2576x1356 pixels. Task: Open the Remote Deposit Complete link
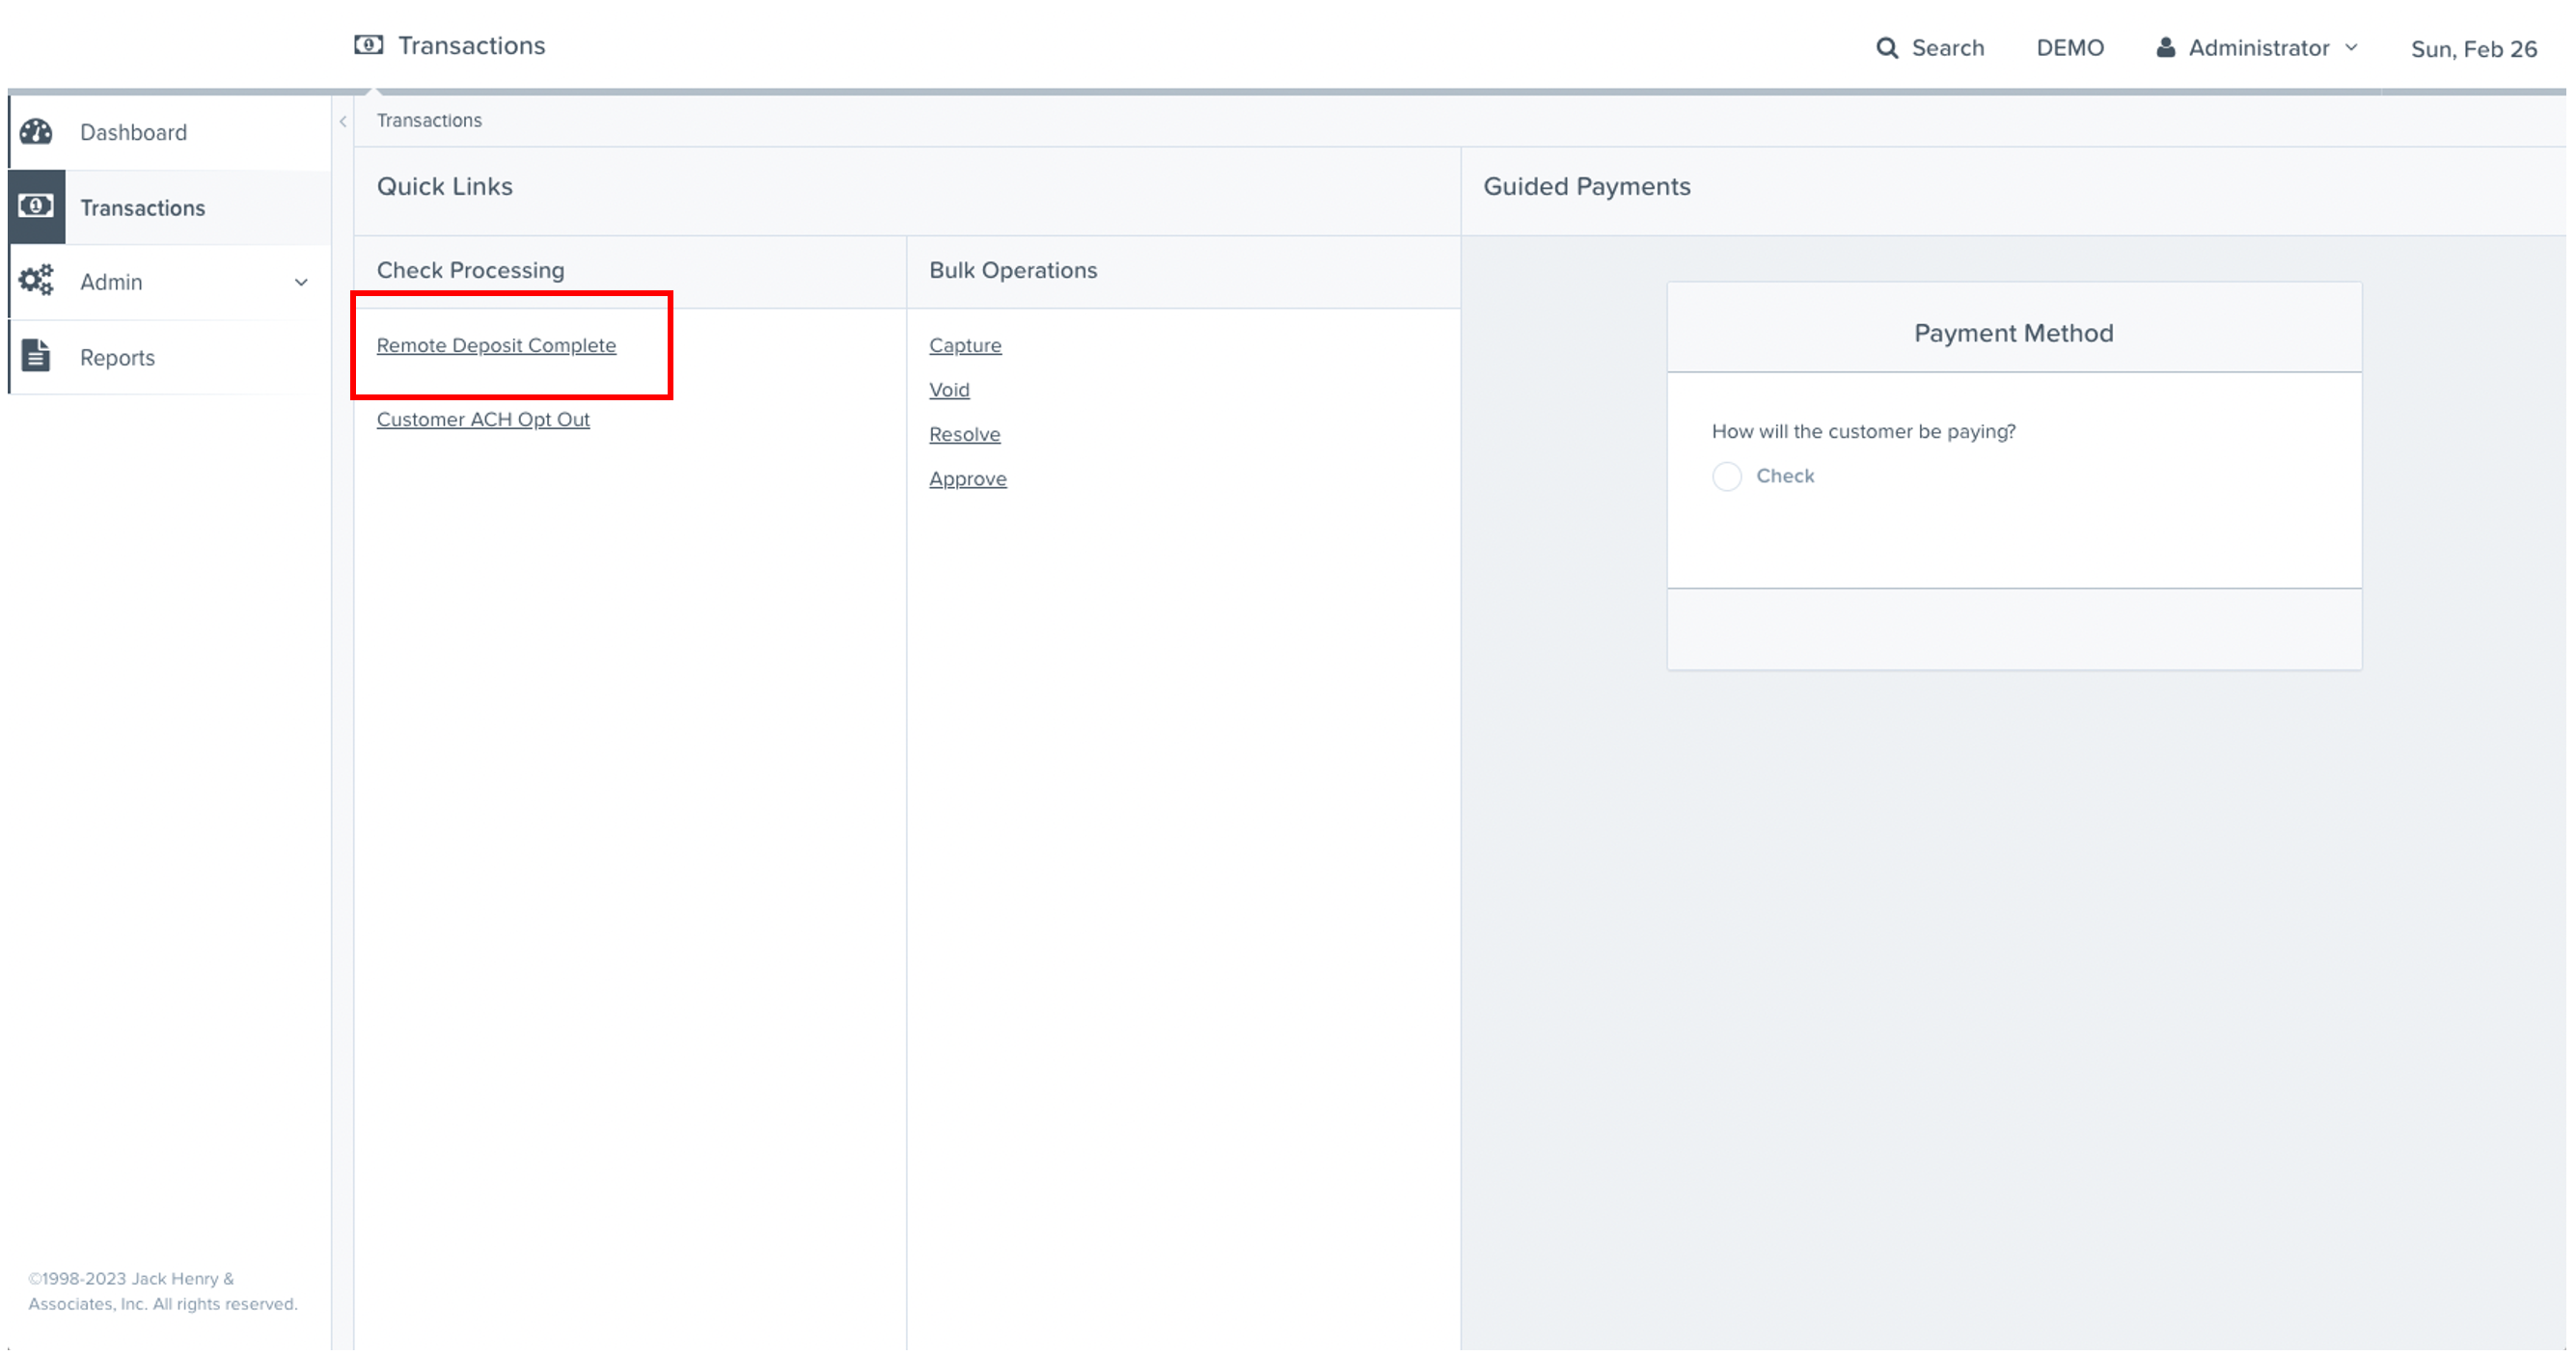(496, 344)
